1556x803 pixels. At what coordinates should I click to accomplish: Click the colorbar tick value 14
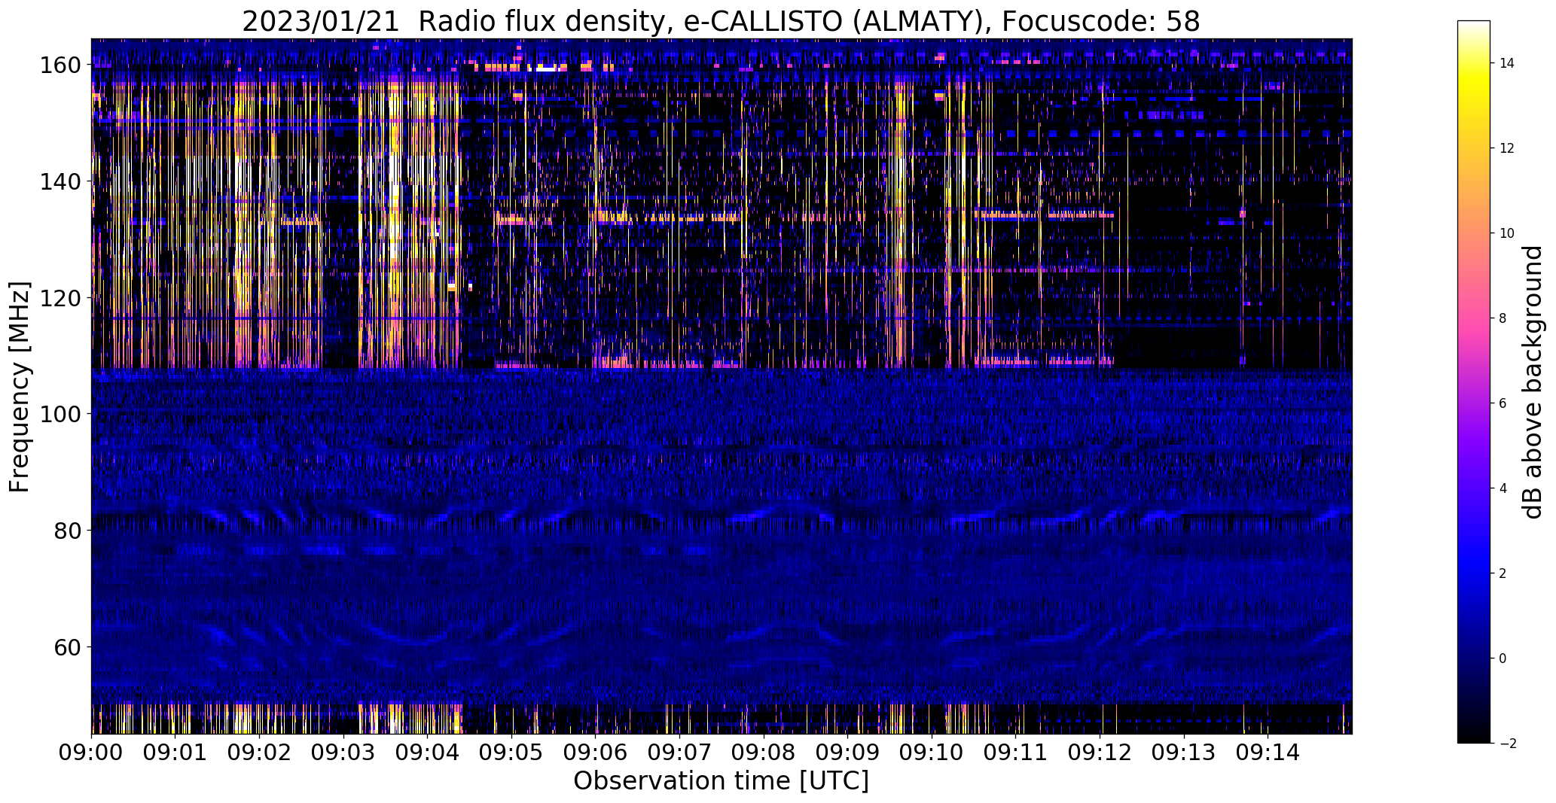pos(1506,63)
